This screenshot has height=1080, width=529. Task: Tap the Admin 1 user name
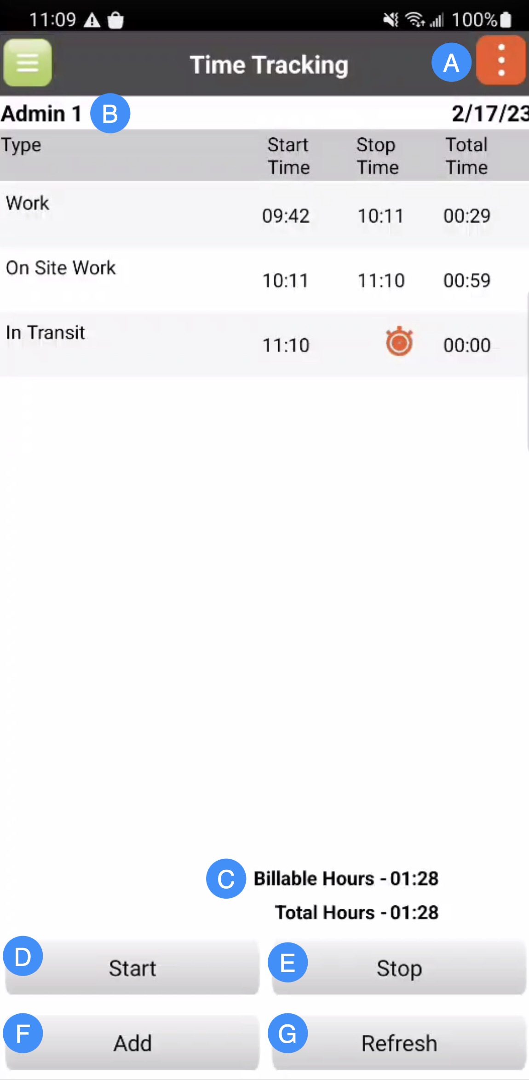click(x=41, y=114)
